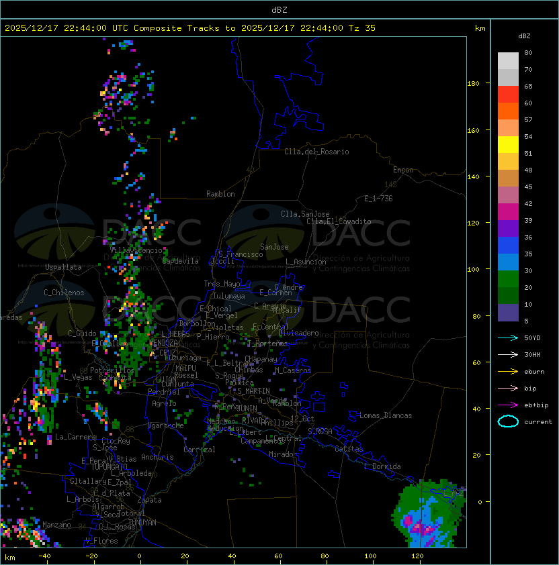The width and height of the screenshot is (559, 565).
Task: Click the 'L_Dormida' map label
Action: [x=382, y=466]
